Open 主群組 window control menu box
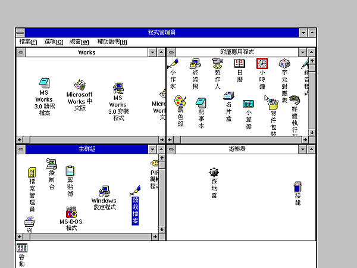Image resolution: width=357 pixels, height=268 pixels. tap(21, 149)
